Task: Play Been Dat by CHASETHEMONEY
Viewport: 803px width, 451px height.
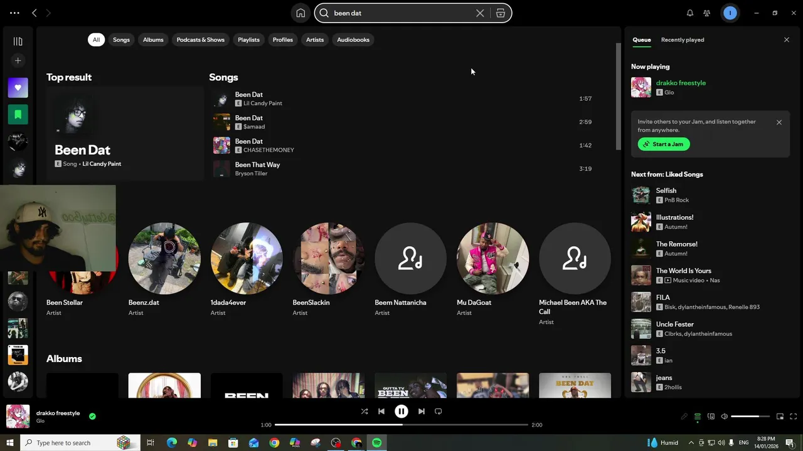Action: [401, 145]
